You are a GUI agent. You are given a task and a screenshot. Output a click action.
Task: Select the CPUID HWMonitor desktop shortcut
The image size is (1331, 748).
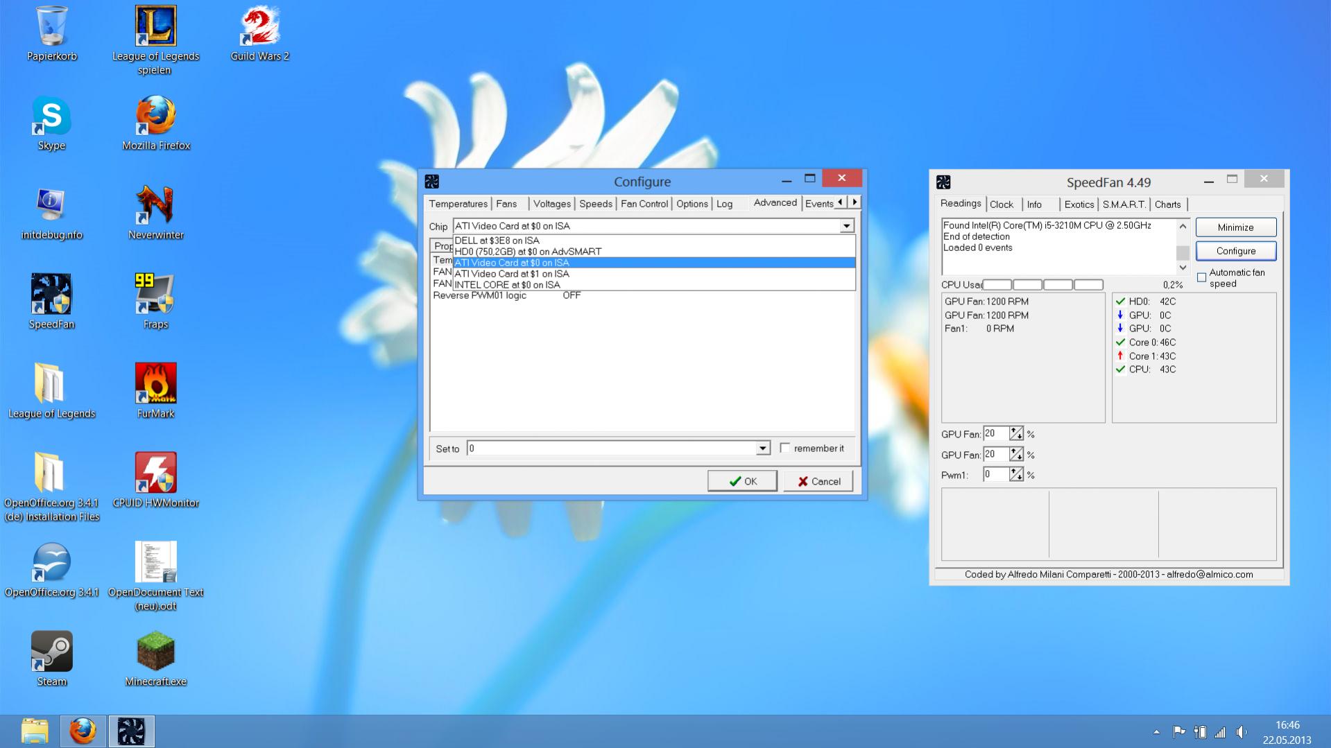coord(155,480)
